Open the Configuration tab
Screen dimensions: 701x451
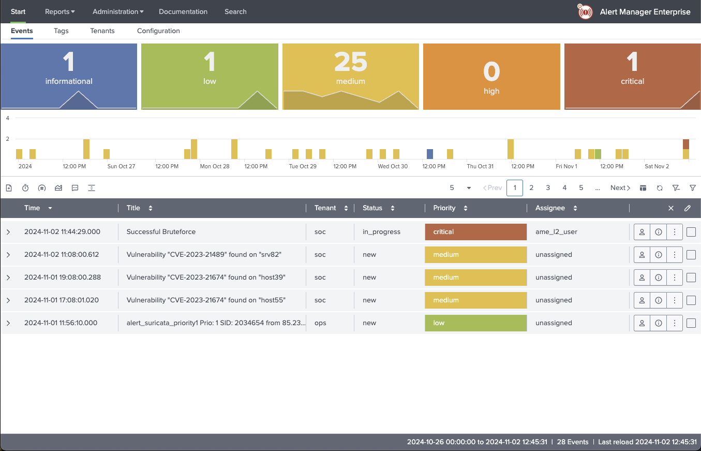pos(158,31)
